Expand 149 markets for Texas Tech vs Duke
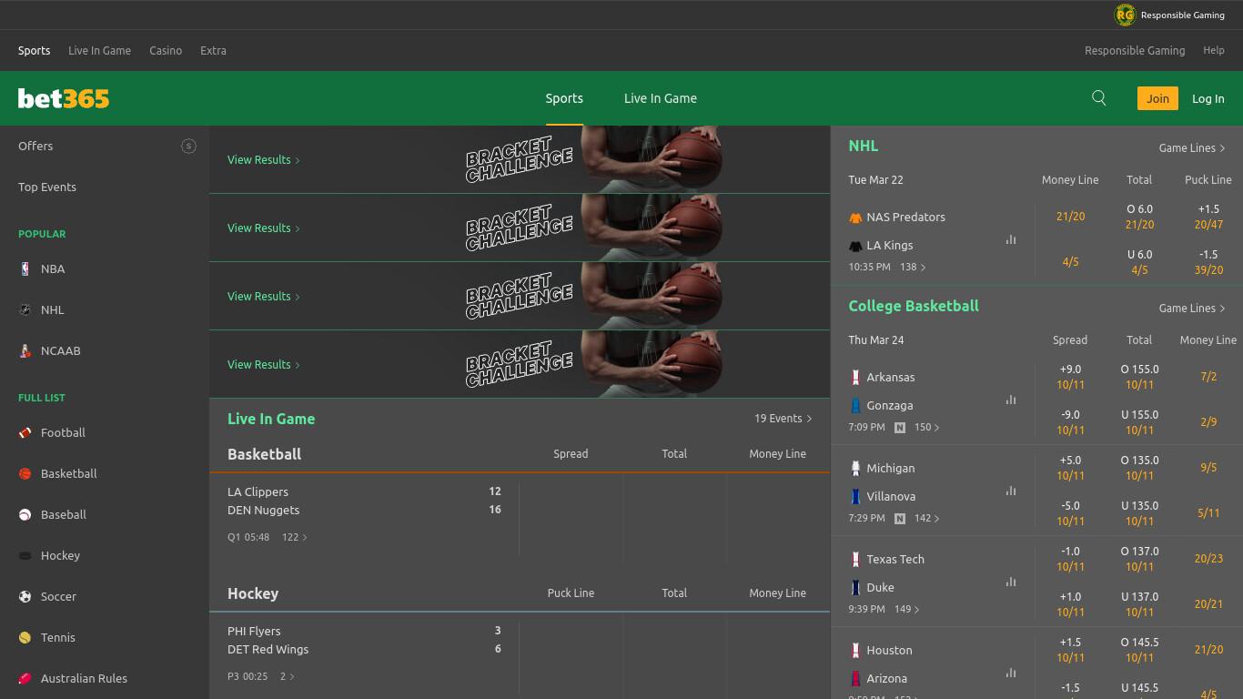Screen dimensions: 1243x699 tap(907, 610)
